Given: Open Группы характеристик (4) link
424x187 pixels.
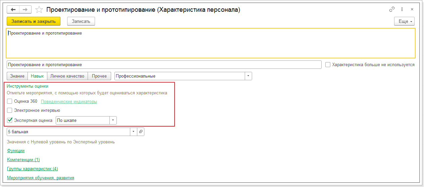Looking at the screenshot, I should pyautogui.click(x=33, y=169).
